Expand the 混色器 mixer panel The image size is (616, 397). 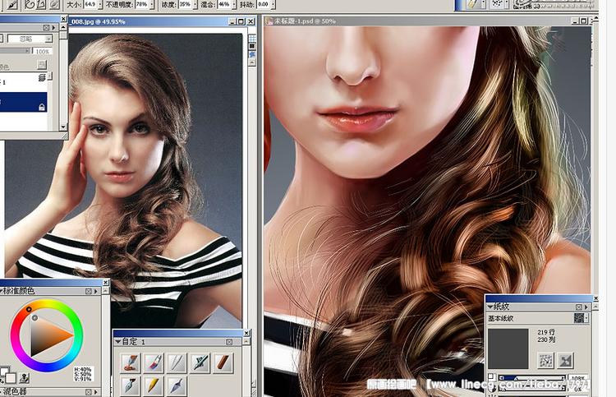point(2,391)
